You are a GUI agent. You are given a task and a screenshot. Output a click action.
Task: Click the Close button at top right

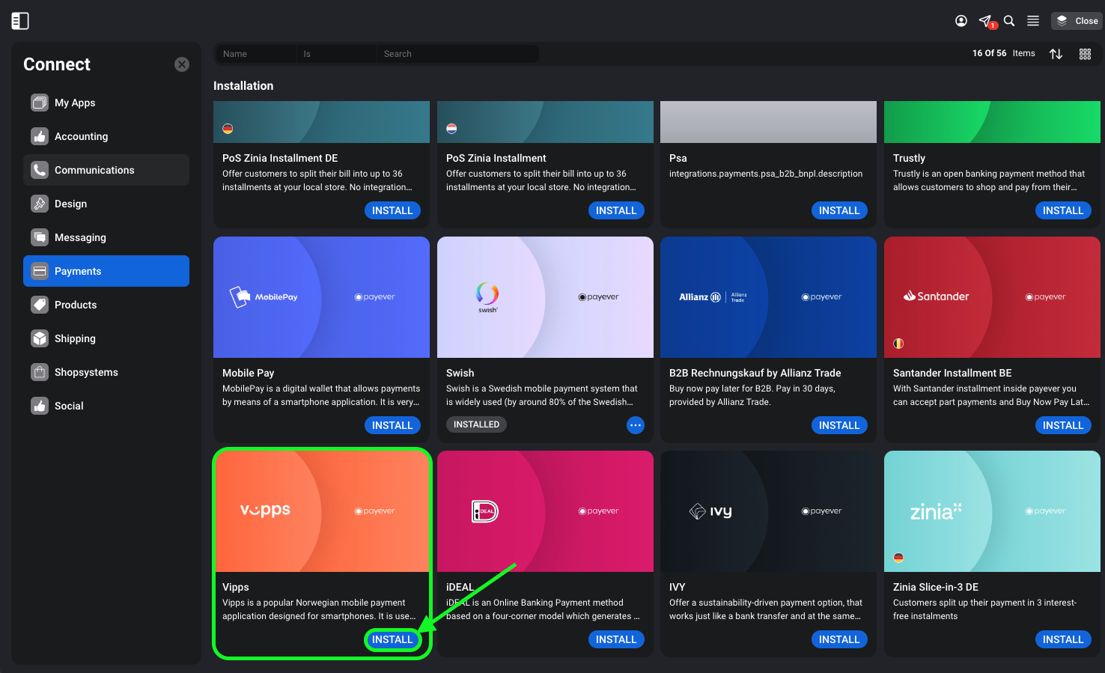click(1077, 21)
